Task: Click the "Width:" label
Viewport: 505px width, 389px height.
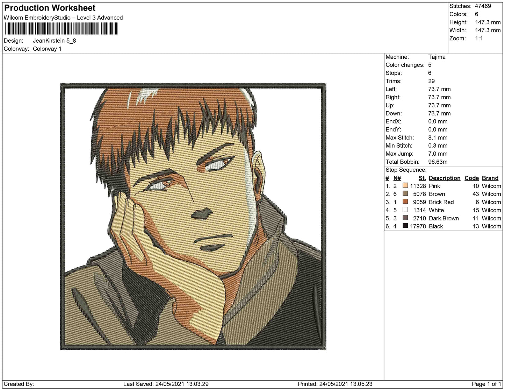Action: (x=457, y=30)
